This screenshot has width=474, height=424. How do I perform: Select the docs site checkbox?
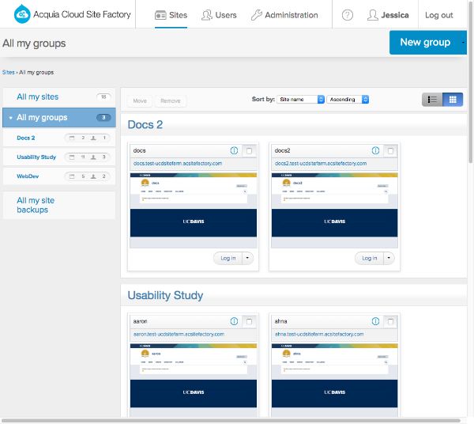pyautogui.click(x=249, y=150)
